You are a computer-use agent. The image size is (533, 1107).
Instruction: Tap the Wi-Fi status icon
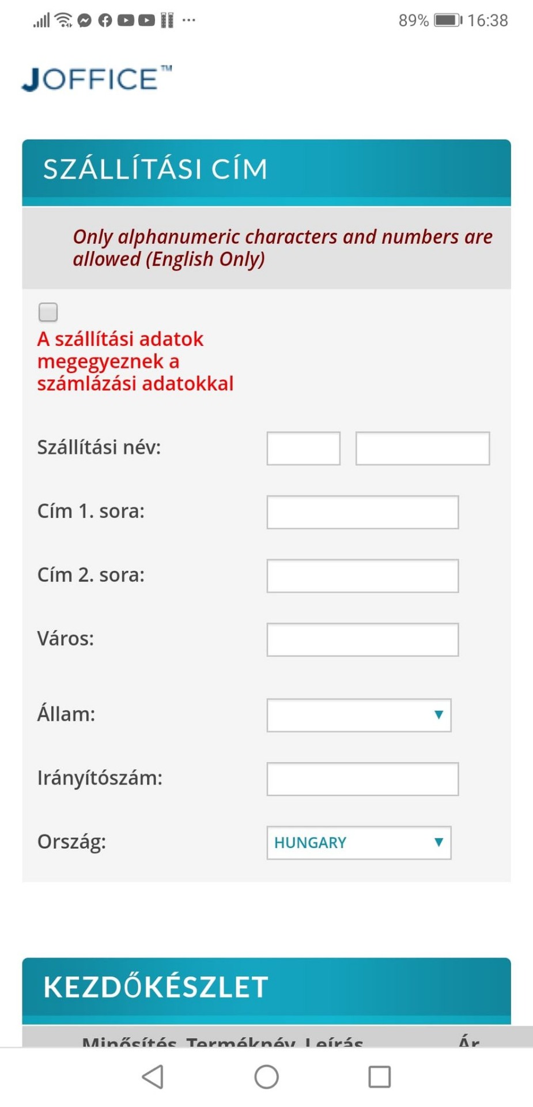(x=63, y=21)
